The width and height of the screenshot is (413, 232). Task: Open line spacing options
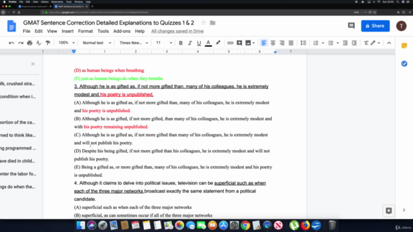coord(303,43)
